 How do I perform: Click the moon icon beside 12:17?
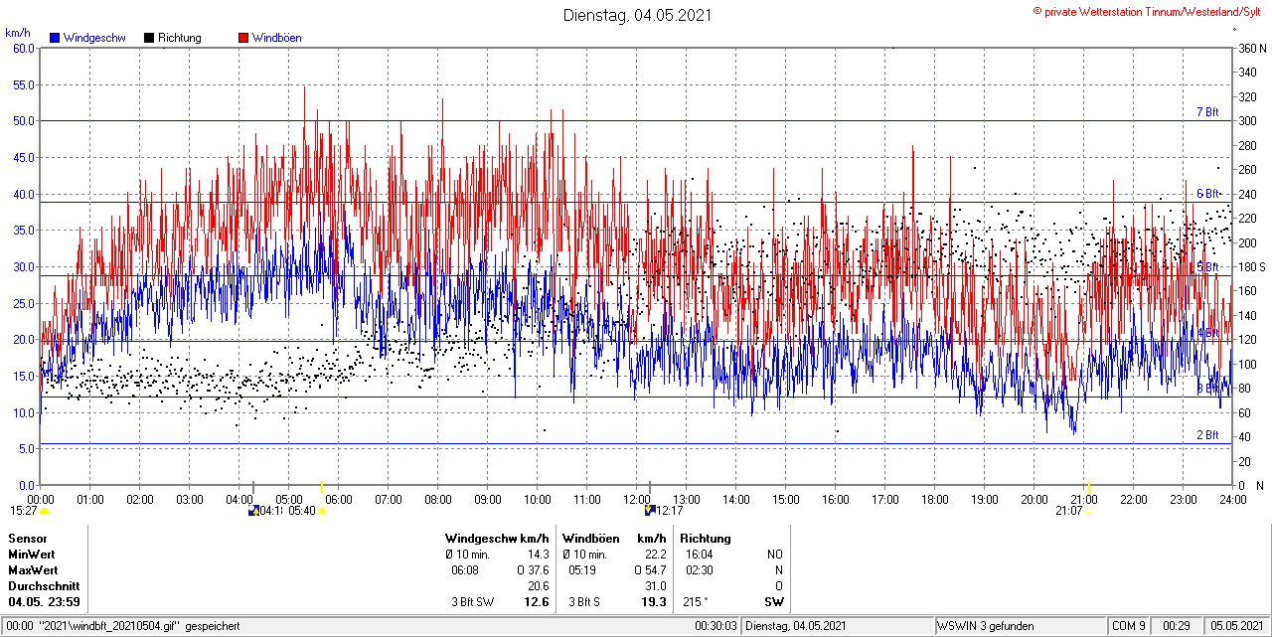[650, 511]
